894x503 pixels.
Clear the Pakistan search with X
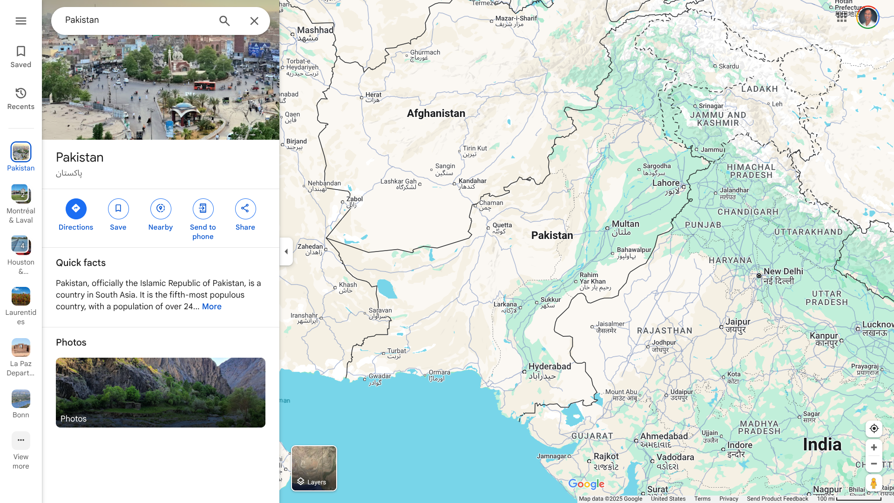coord(254,21)
